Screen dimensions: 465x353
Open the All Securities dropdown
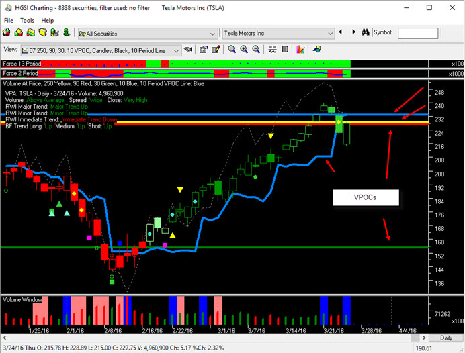[147, 34]
